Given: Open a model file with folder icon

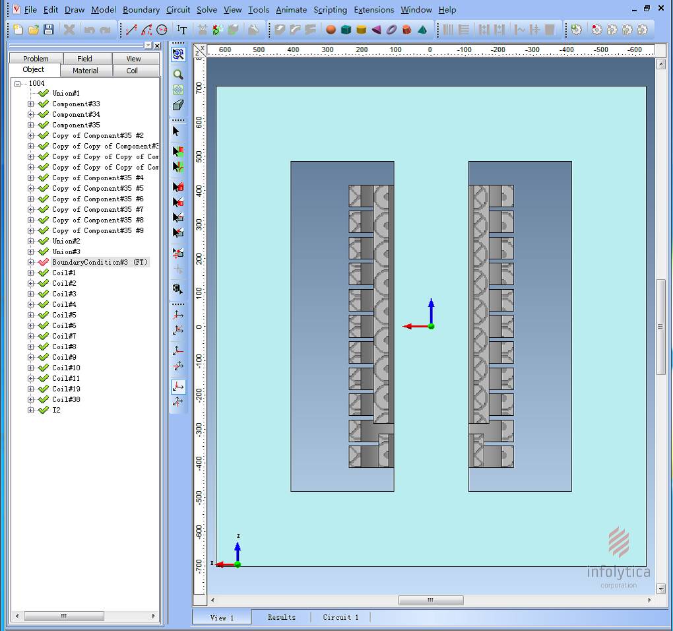Looking at the screenshot, I should click(x=34, y=30).
